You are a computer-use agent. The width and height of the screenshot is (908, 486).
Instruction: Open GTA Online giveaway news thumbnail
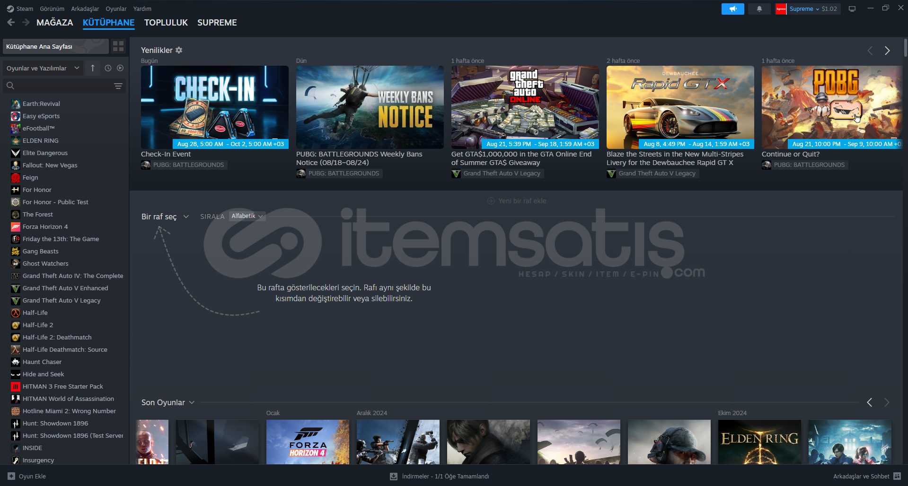pyautogui.click(x=525, y=107)
